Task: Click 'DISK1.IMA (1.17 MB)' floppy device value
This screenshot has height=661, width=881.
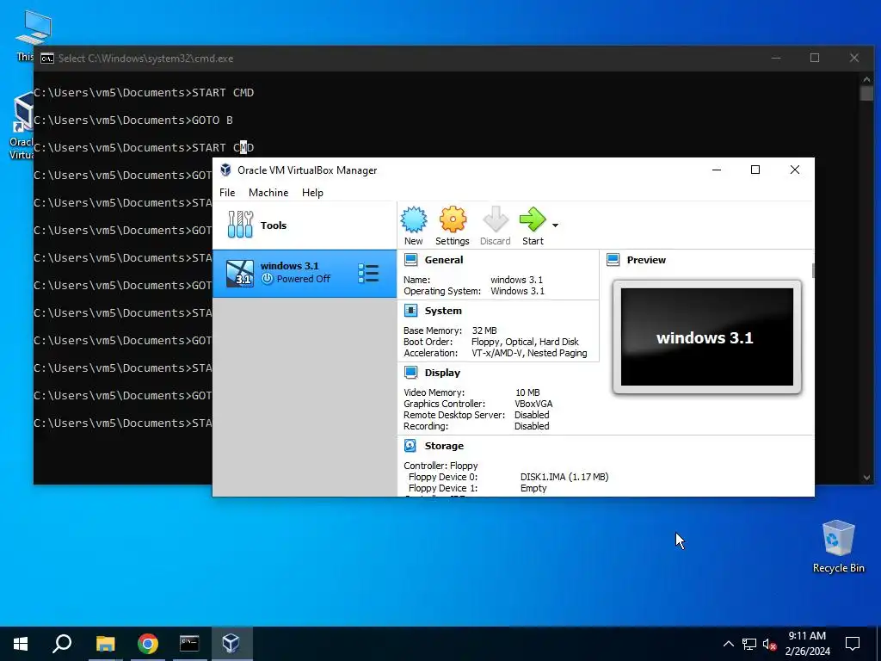Action: pos(564,477)
